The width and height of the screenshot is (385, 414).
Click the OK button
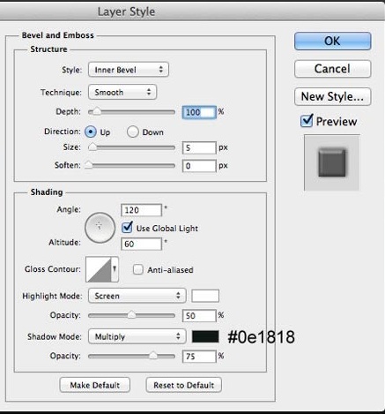tap(332, 41)
